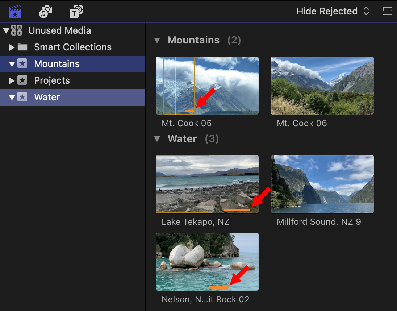Click the Water event star icon
The image size is (397, 311).
coord(22,97)
